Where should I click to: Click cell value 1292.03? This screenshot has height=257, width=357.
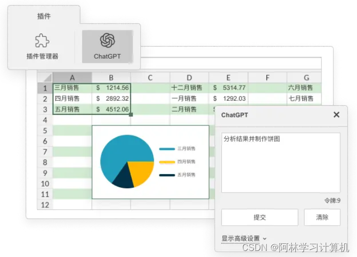point(228,99)
